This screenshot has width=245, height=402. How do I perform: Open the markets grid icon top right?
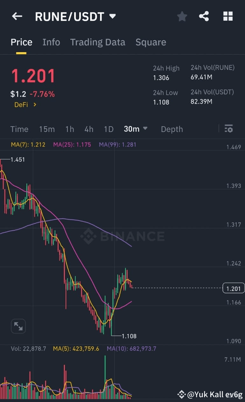[228, 16]
